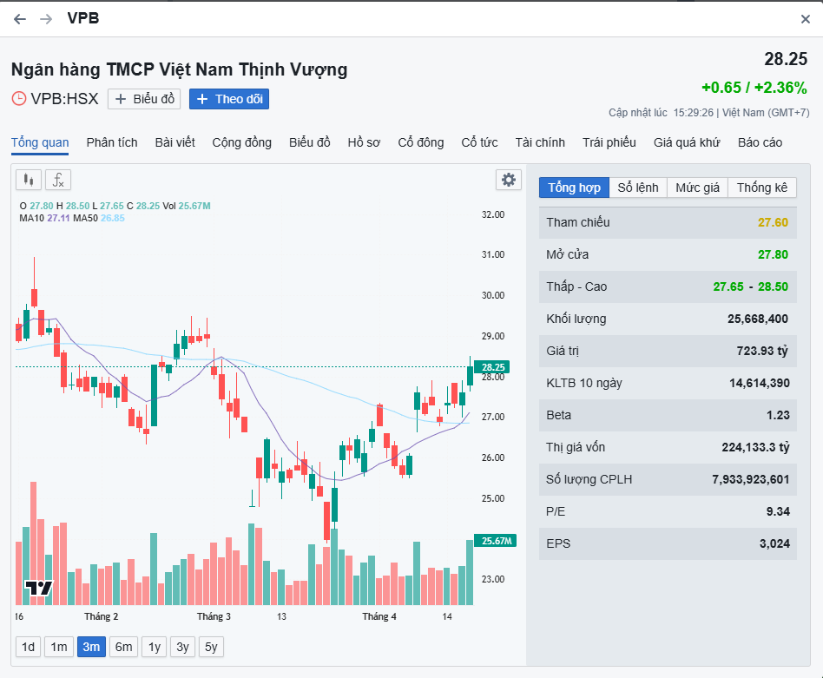Click the Biểu đồ button with plus
The height and width of the screenshot is (678, 823).
coord(144,99)
